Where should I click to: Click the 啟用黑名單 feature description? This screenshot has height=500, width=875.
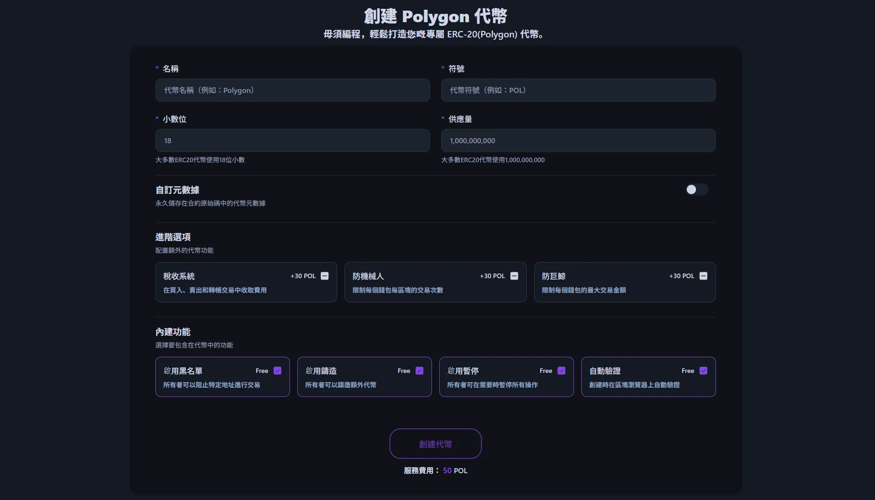(x=211, y=385)
